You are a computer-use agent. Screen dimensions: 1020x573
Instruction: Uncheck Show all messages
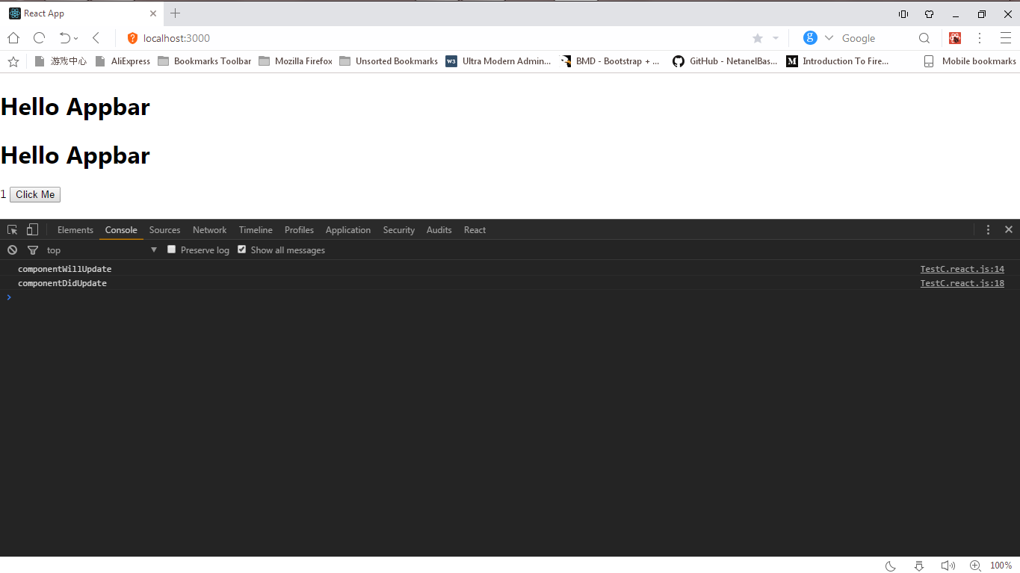(x=241, y=250)
